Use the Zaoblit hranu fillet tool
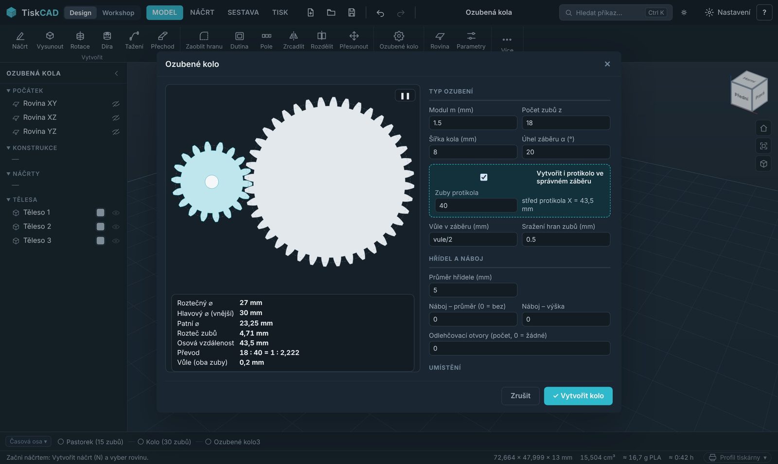778x464 pixels. point(204,40)
